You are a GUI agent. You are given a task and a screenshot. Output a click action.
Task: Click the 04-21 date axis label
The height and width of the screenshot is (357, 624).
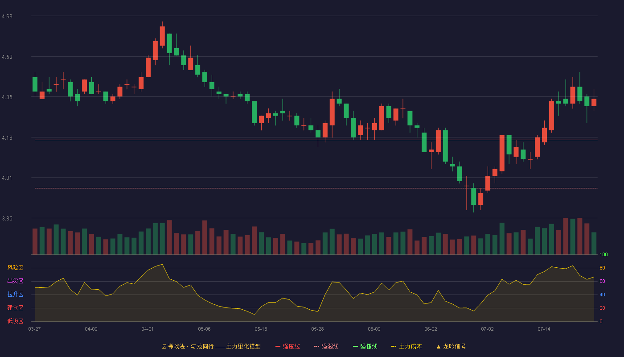coord(148,329)
